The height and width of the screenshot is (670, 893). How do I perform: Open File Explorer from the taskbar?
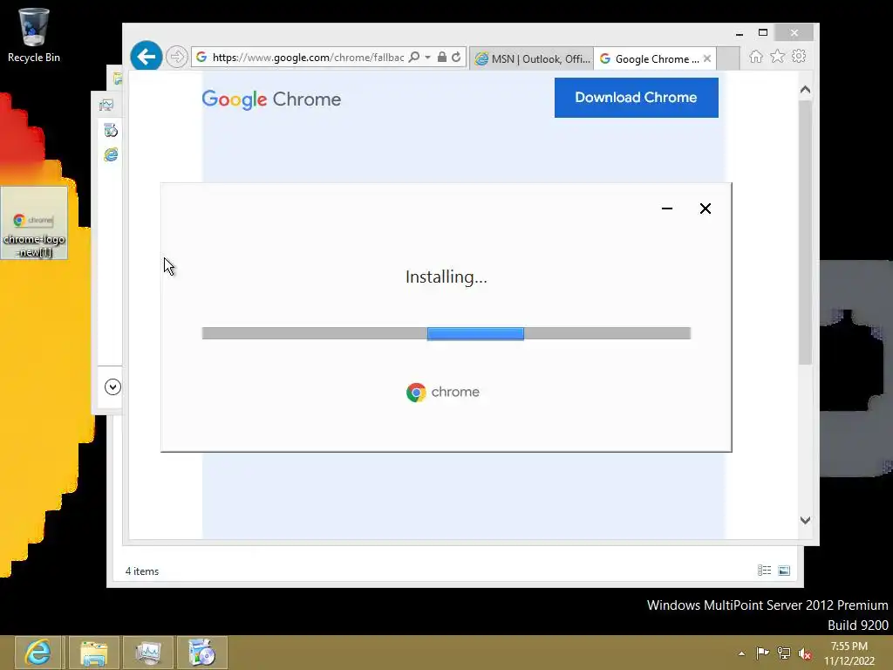coord(94,653)
